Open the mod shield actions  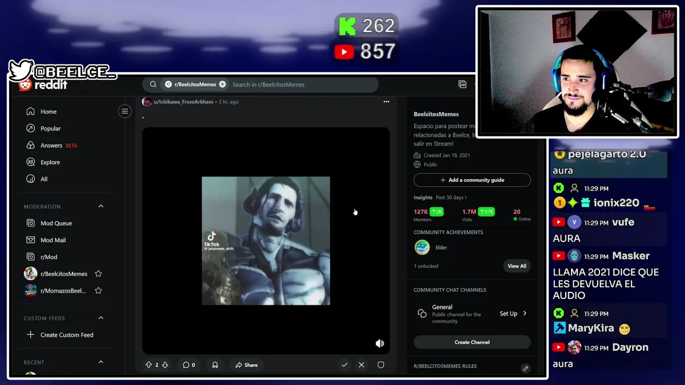click(381, 365)
